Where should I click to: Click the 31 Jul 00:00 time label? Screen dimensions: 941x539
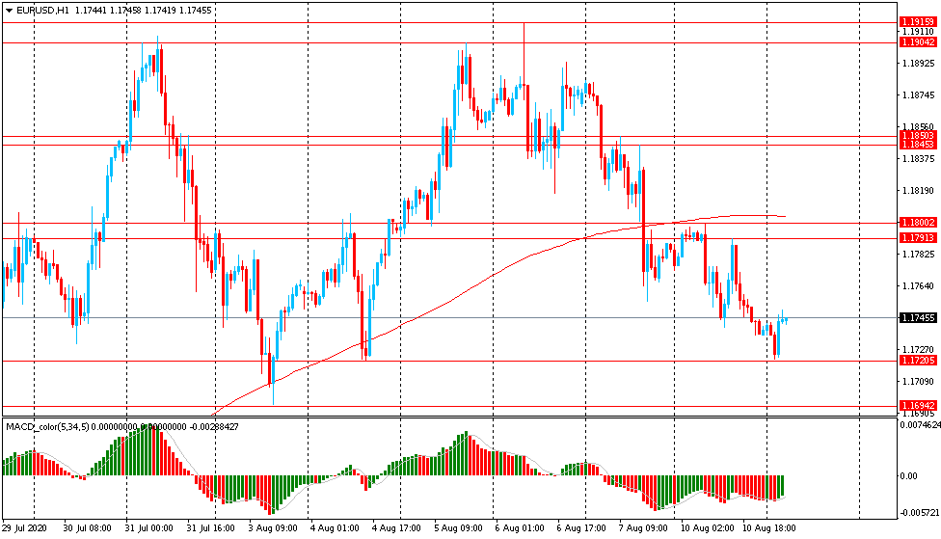148,528
